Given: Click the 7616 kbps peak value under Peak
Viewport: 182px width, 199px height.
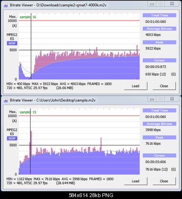Looking at the screenshot, I should pos(153,144).
